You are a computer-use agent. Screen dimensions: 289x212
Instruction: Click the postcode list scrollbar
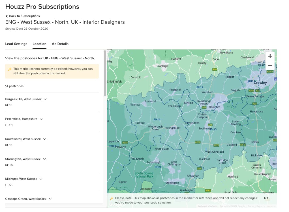click(105, 73)
